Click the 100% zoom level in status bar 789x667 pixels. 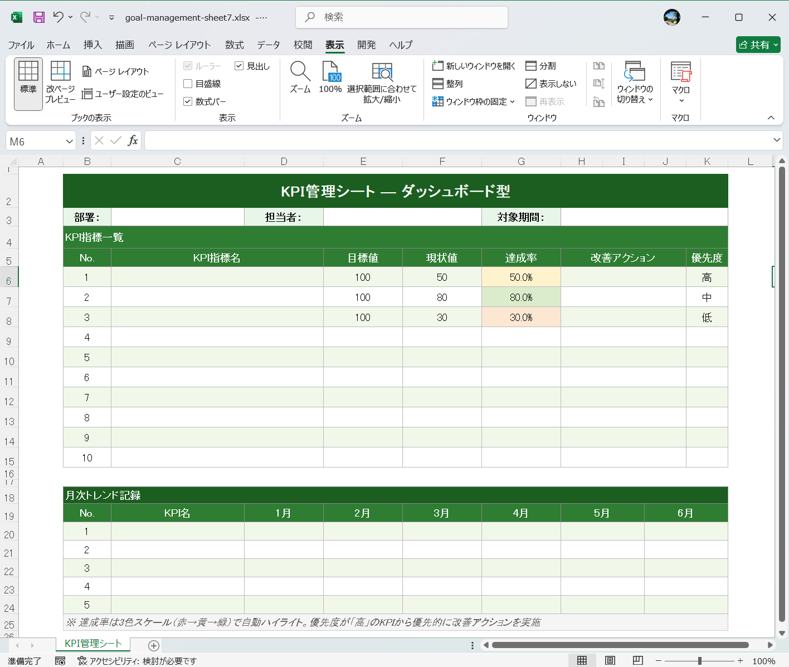tap(764, 661)
